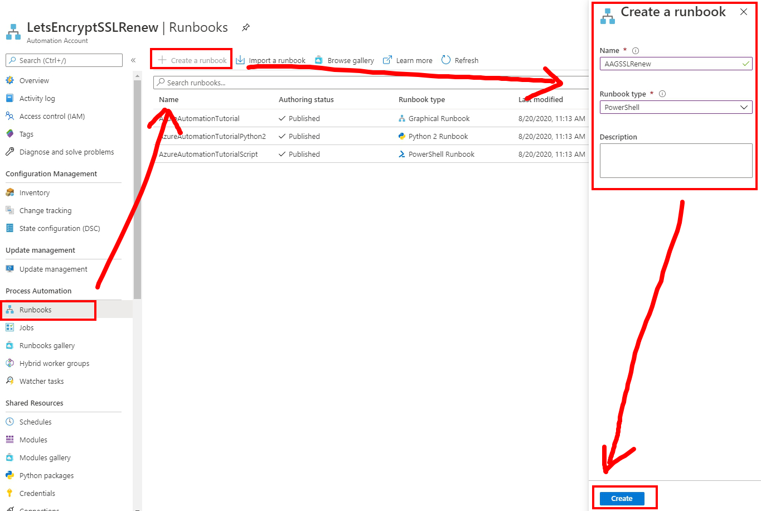Click the Refresh circular arrow icon
The height and width of the screenshot is (511, 761).
click(446, 60)
